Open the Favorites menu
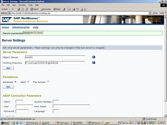 pos(22,5)
